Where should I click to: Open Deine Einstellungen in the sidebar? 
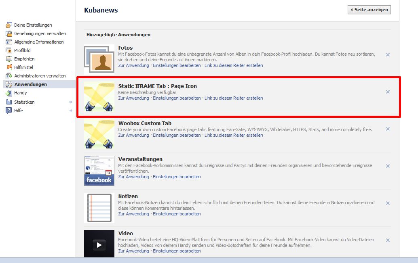[33, 25]
